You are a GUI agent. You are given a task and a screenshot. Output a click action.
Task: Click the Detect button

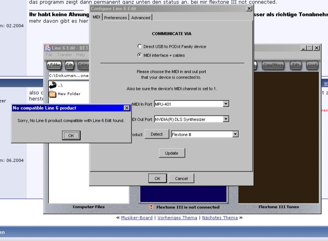(157, 134)
